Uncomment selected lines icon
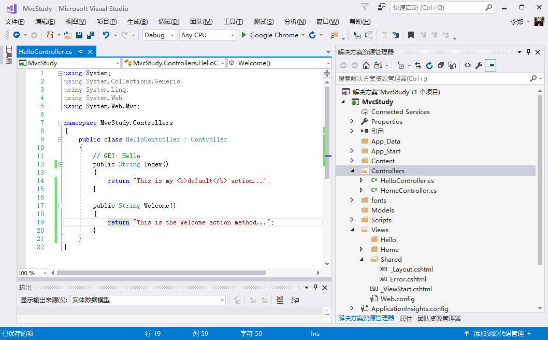 pyautogui.click(x=396, y=35)
